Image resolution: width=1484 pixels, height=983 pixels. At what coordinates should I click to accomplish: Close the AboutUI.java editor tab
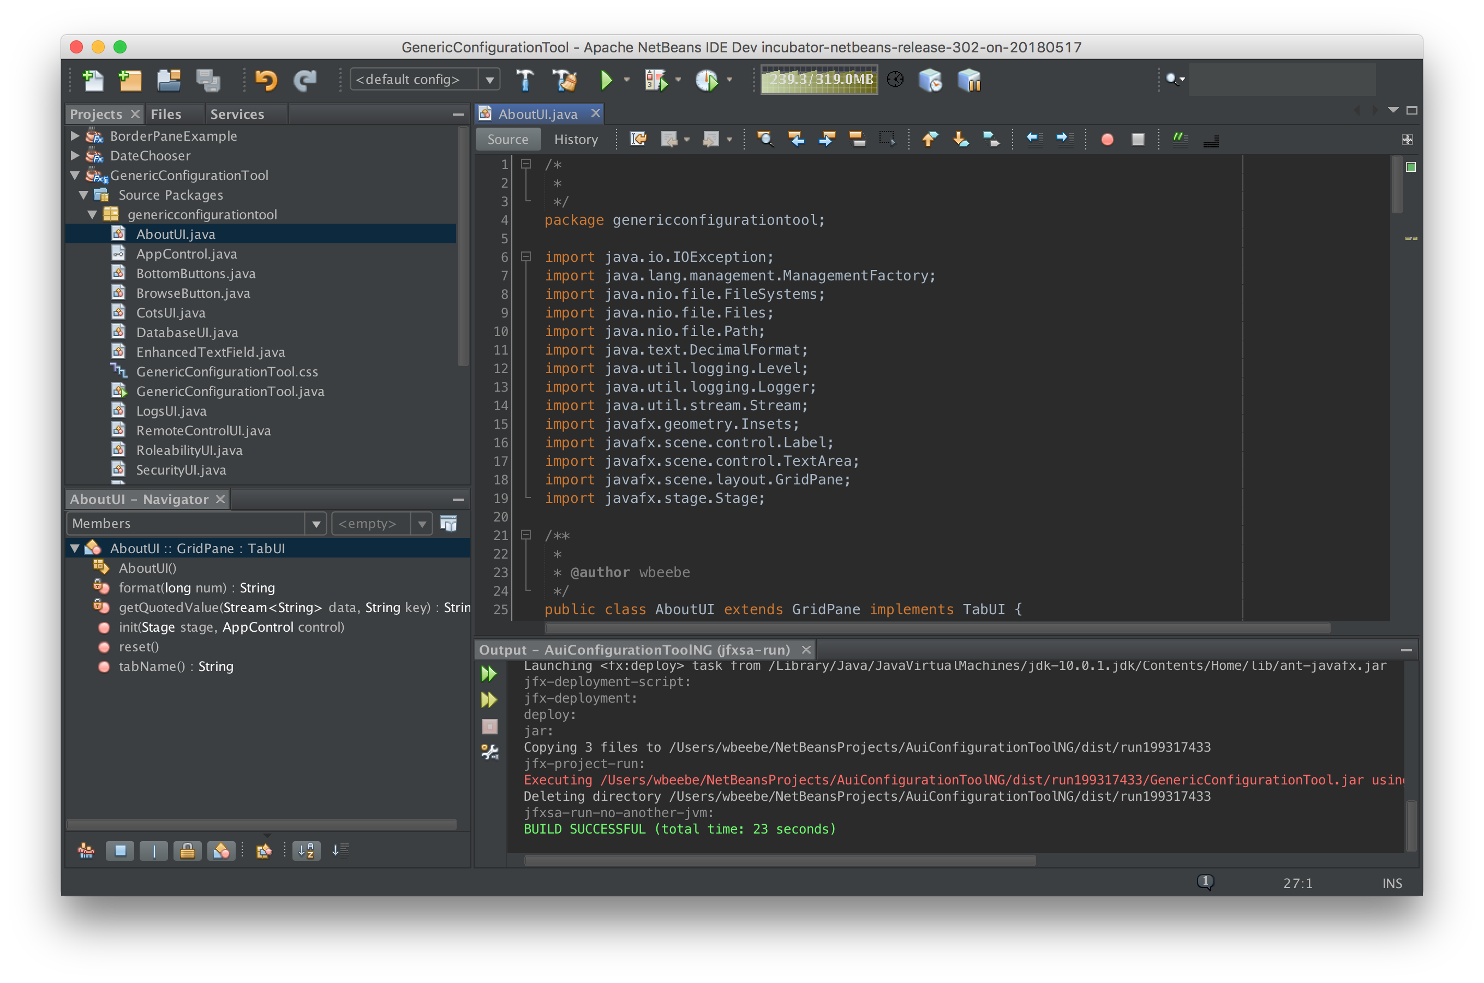click(x=595, y=113)
